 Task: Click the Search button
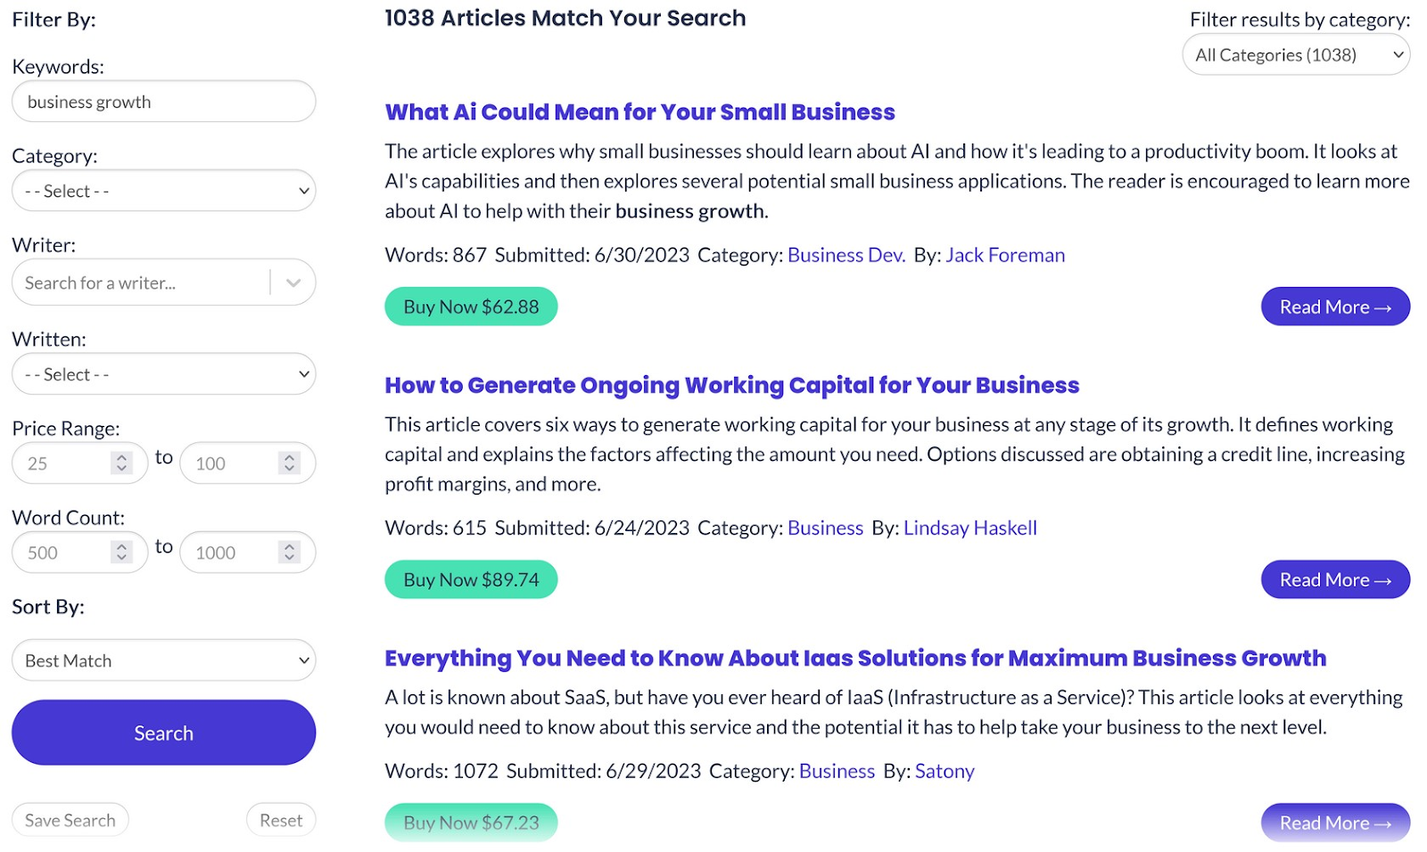pyautogui.click(x=163, y=732)
